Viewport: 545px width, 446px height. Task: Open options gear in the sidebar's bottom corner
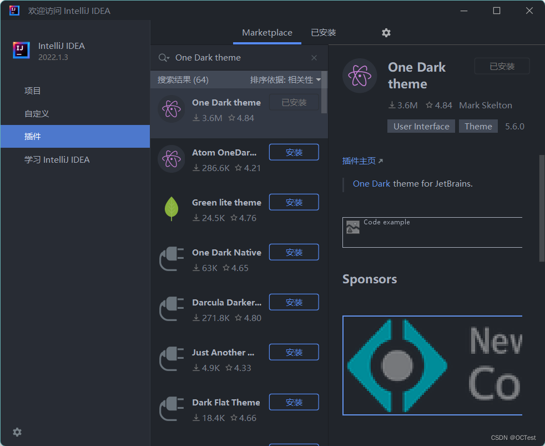point(17,432)
